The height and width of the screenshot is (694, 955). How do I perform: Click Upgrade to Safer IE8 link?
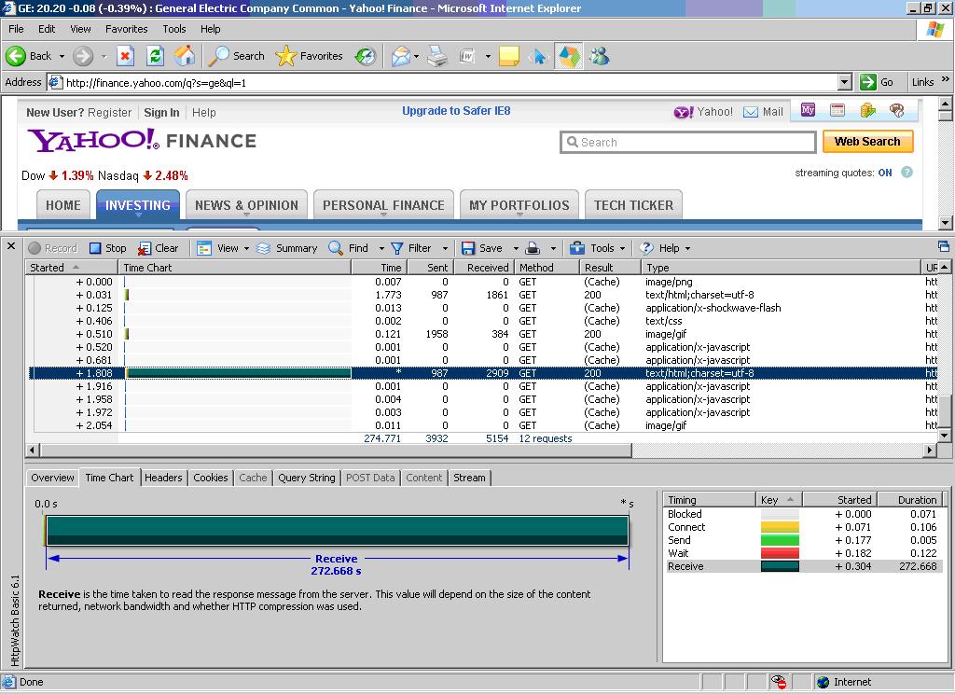tap(456, 111)
